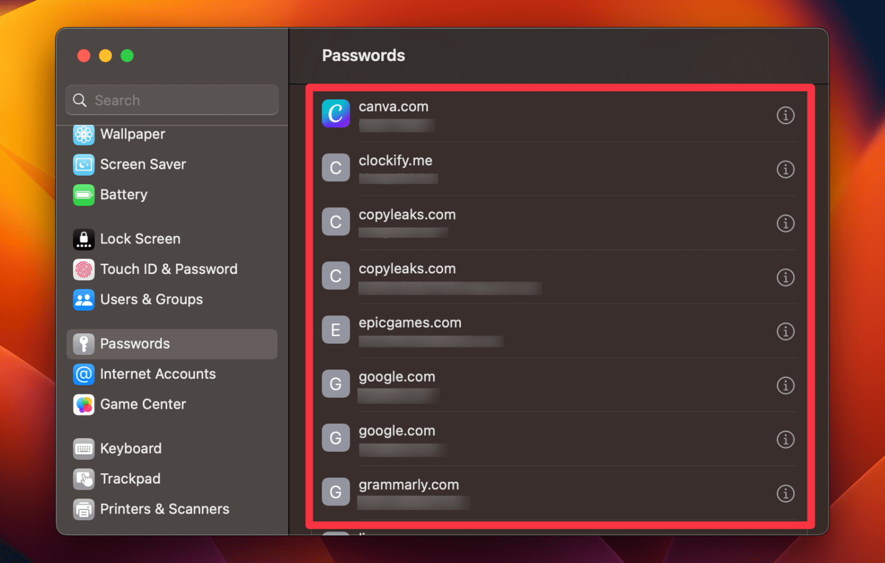
Task: View details for the canva.com password
Action: pyautogui.click(x=786, y=115)
